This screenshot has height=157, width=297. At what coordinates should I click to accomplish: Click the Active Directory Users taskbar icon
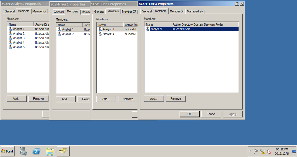click(x=63, y=151)
